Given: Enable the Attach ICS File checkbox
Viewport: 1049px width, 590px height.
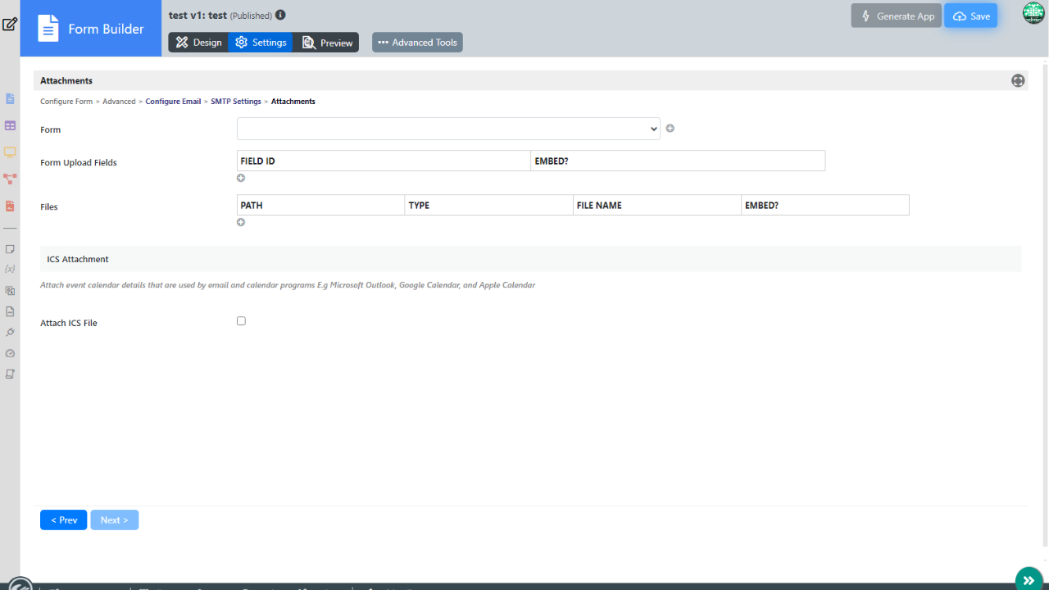Looking at the screenshot, I should (241, 321).
